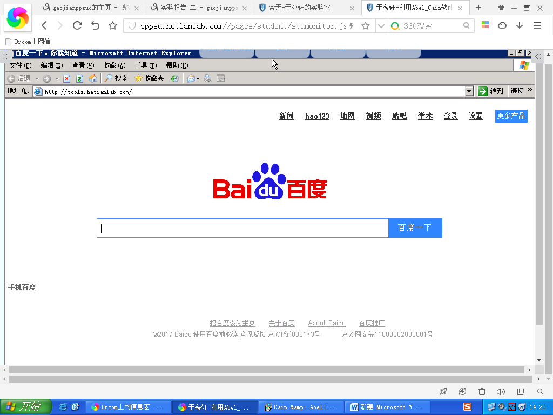
Task: Open IE 编辑(E) menu
Action: (x=51, y=65)
